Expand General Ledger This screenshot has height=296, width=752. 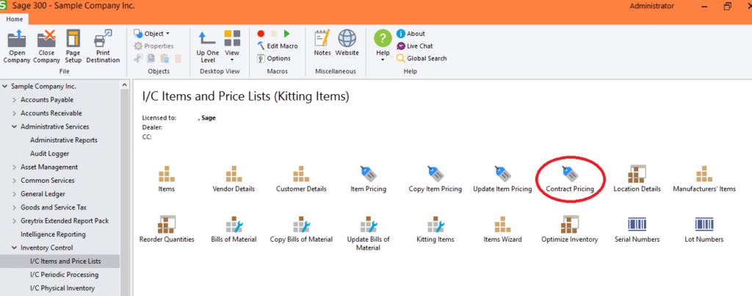point(14,194)
